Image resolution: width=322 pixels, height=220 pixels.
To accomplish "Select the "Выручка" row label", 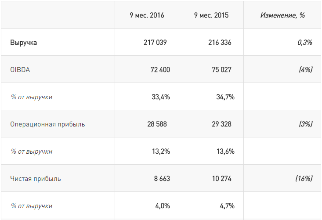I will [24, 43].
